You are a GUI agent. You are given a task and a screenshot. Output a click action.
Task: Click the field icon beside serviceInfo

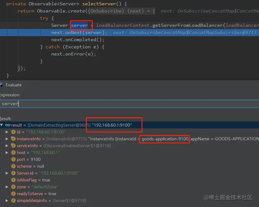[x=13, y=146]
